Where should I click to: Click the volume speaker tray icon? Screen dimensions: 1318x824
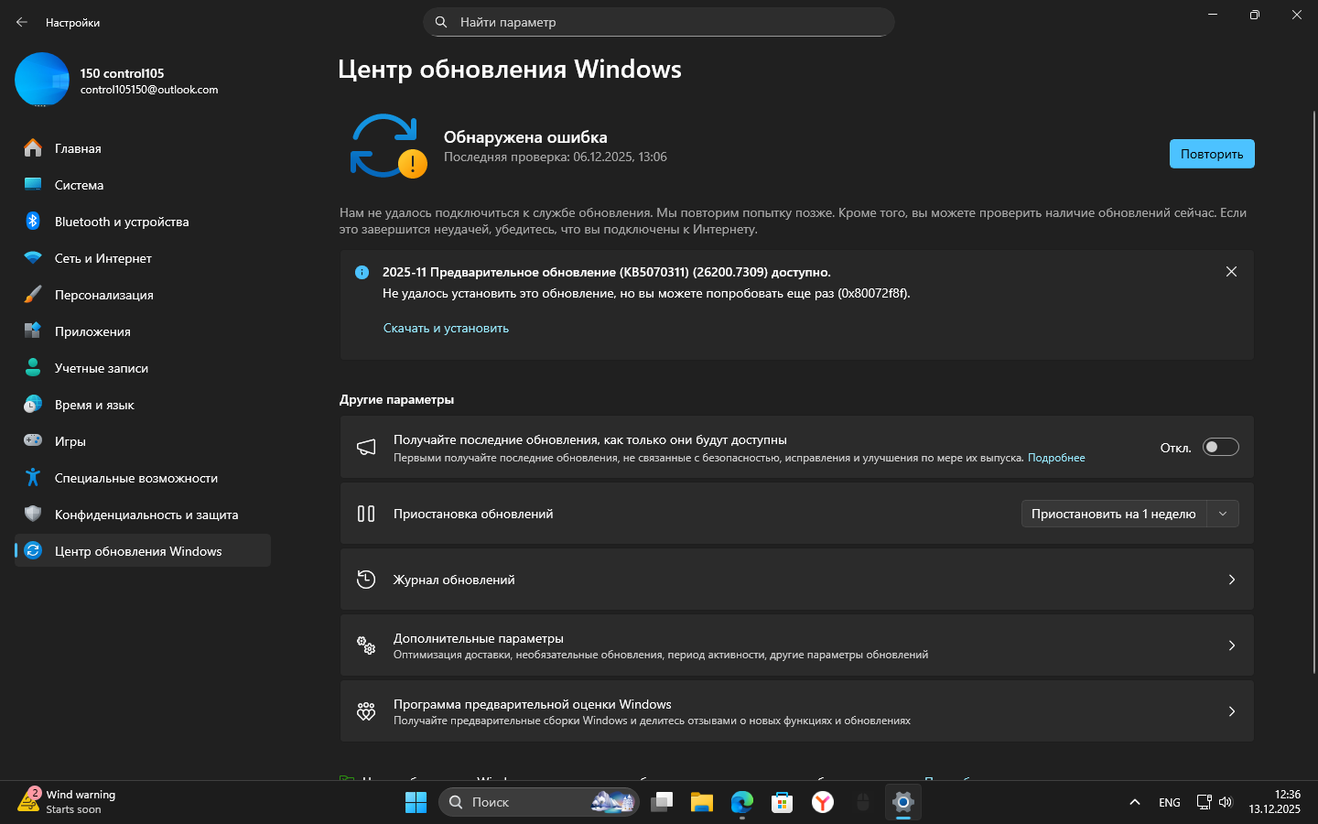1226,802
